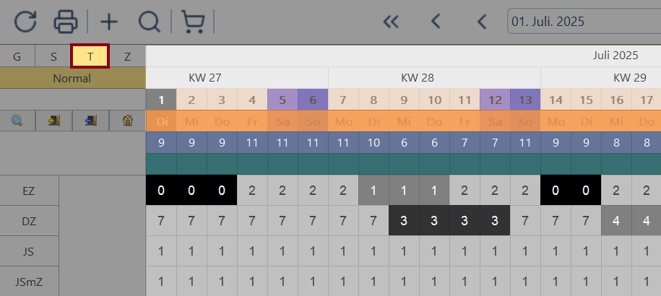Viewport: 661px width, 296px height.
Task: Click the house icon in the left panel
Action: pyautogui.click(x=128, y=121)
